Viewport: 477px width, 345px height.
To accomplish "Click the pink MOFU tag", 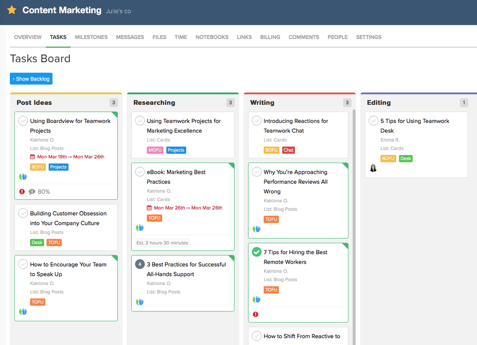I will point(155,150).
